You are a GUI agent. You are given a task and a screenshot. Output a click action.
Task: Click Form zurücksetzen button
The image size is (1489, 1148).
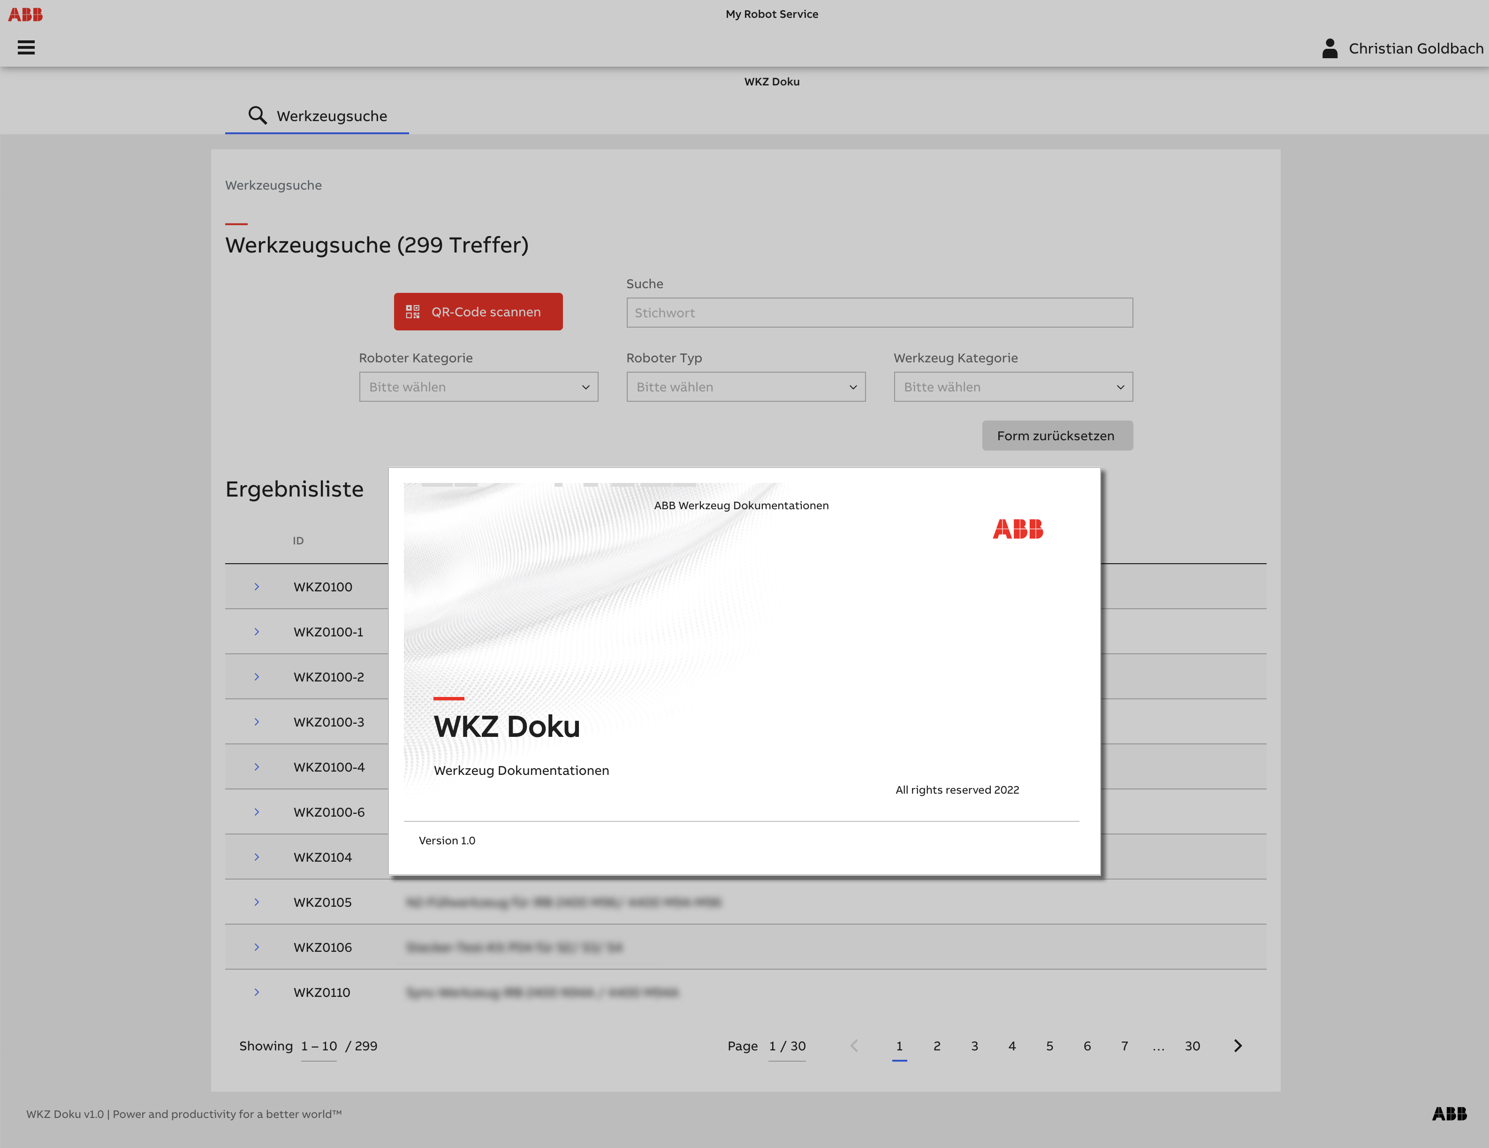tap(1057, 435)
